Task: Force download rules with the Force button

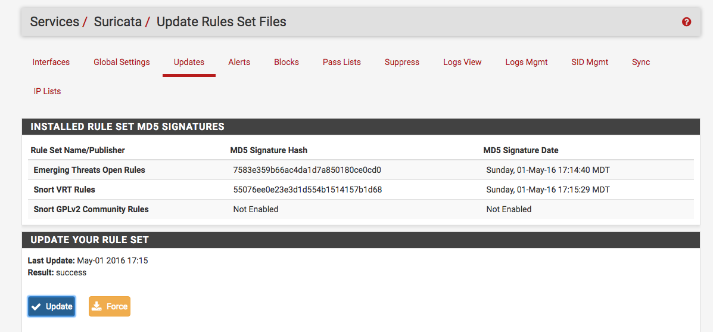Action: (x=110, y=306)
